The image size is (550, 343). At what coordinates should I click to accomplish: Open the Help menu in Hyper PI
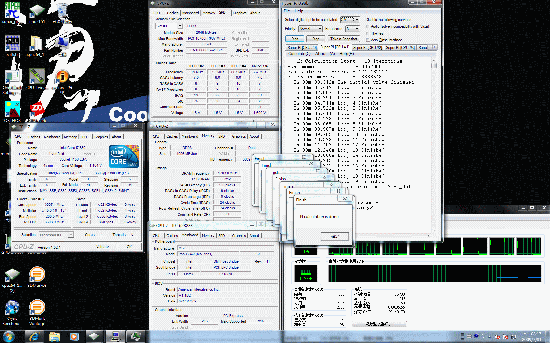299,11
